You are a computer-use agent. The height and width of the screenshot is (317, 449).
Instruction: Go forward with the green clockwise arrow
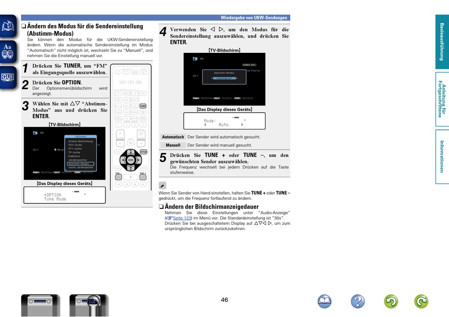(x=421, y=301)
